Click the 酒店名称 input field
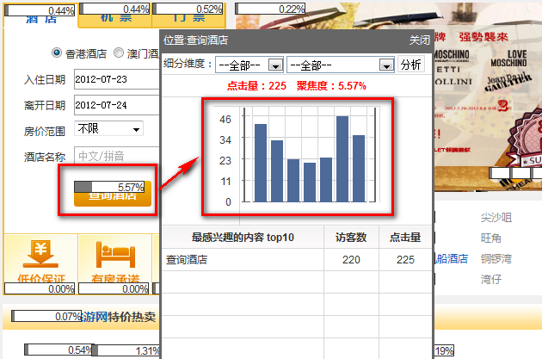 [x=116, y=156]
